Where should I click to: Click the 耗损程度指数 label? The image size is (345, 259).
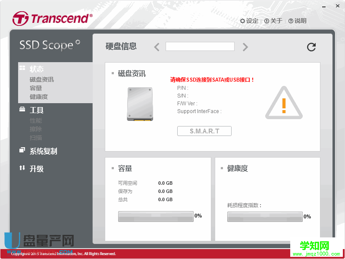tap(244, 205)
